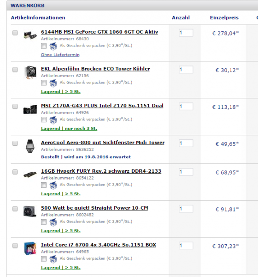Click the AeroCool Aero-800 case image
This screenshot has height=277, width=258.
30,146
